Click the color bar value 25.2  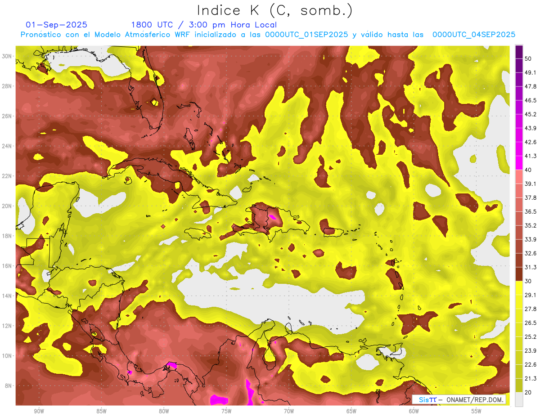coord(530,337)
